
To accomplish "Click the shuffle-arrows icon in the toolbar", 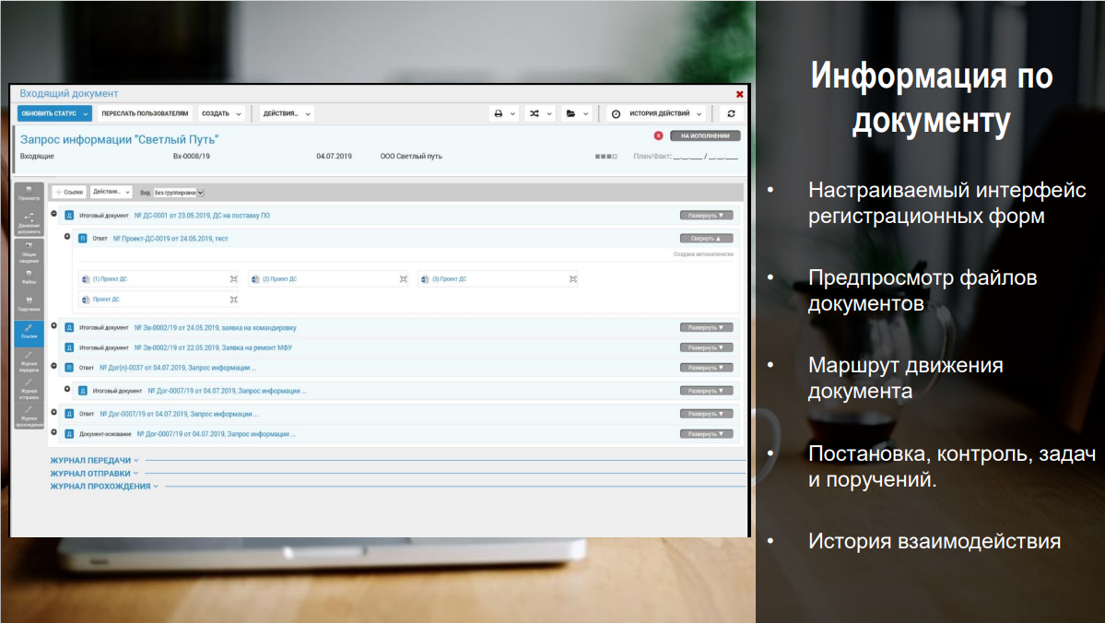I will click(x=535, y=113).
